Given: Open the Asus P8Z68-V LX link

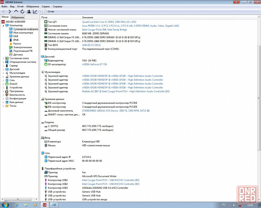Looking at the screenshot, I should (x=130, y=26).
